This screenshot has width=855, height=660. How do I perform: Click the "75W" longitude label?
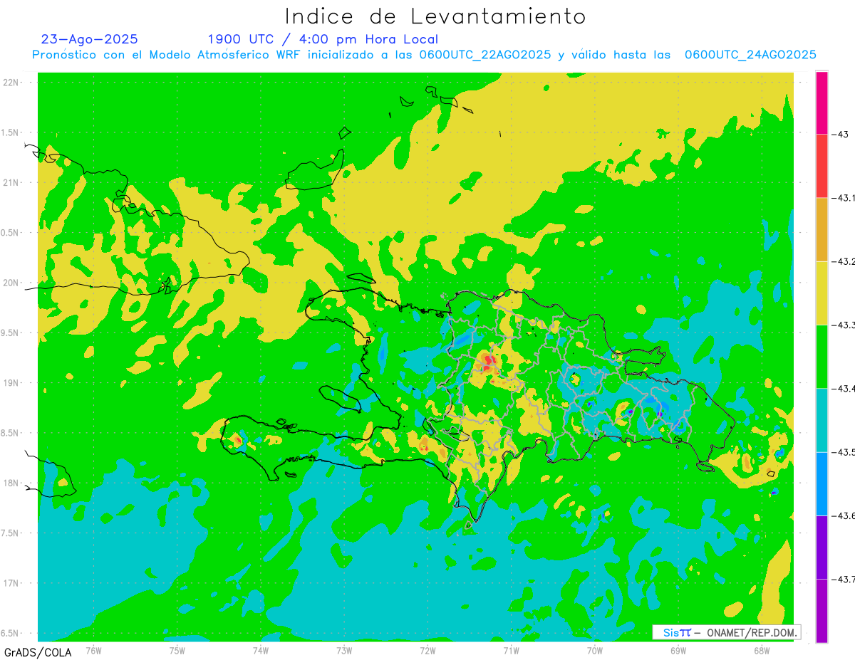177,650
